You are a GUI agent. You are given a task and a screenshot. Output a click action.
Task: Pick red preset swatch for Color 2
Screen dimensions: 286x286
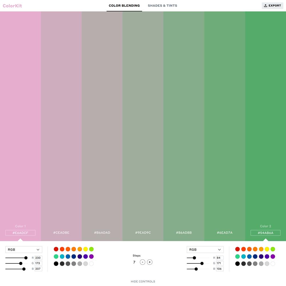(x=237, y=249)
